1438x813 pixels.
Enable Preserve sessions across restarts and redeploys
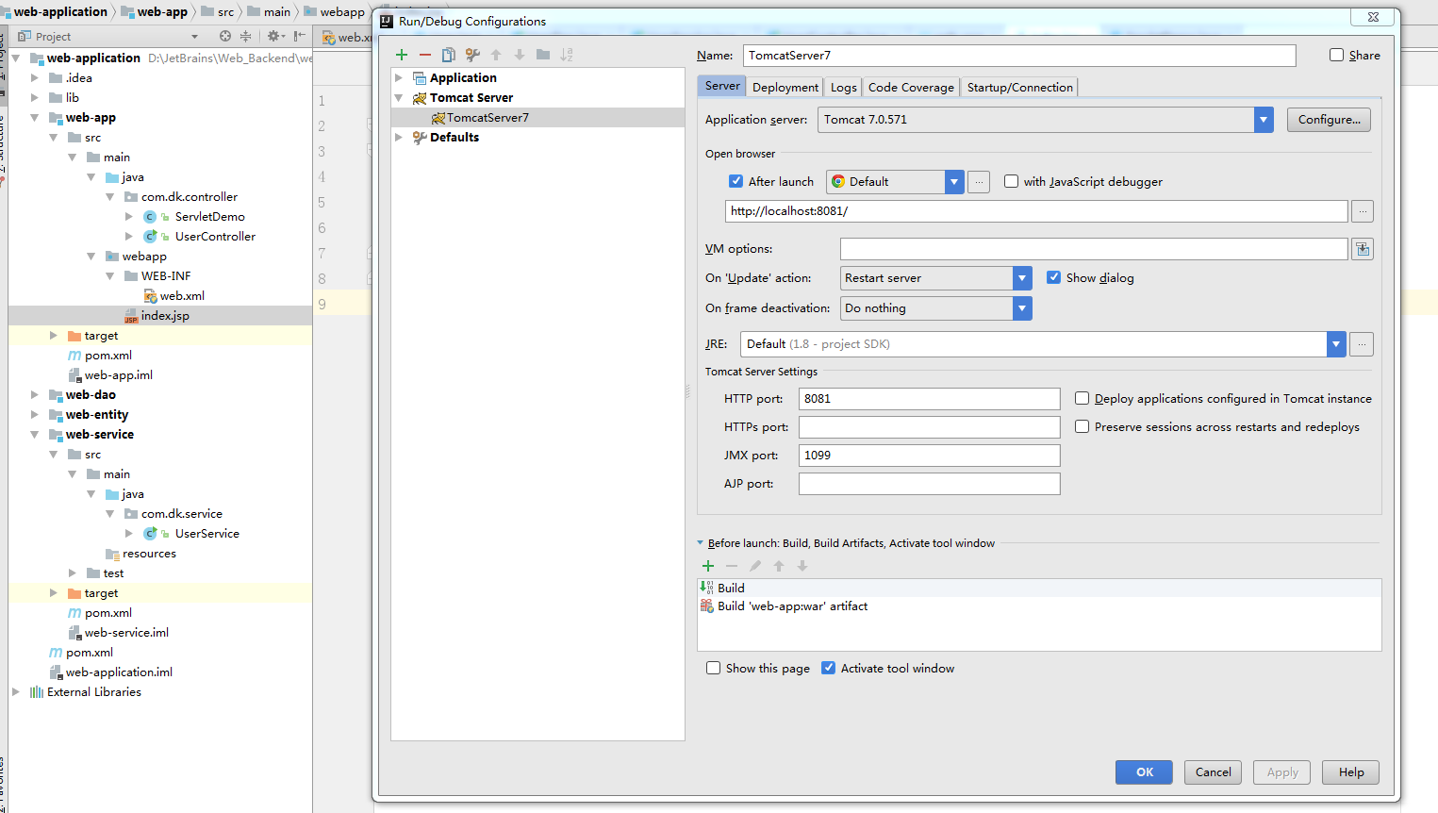coord(1083,426)
